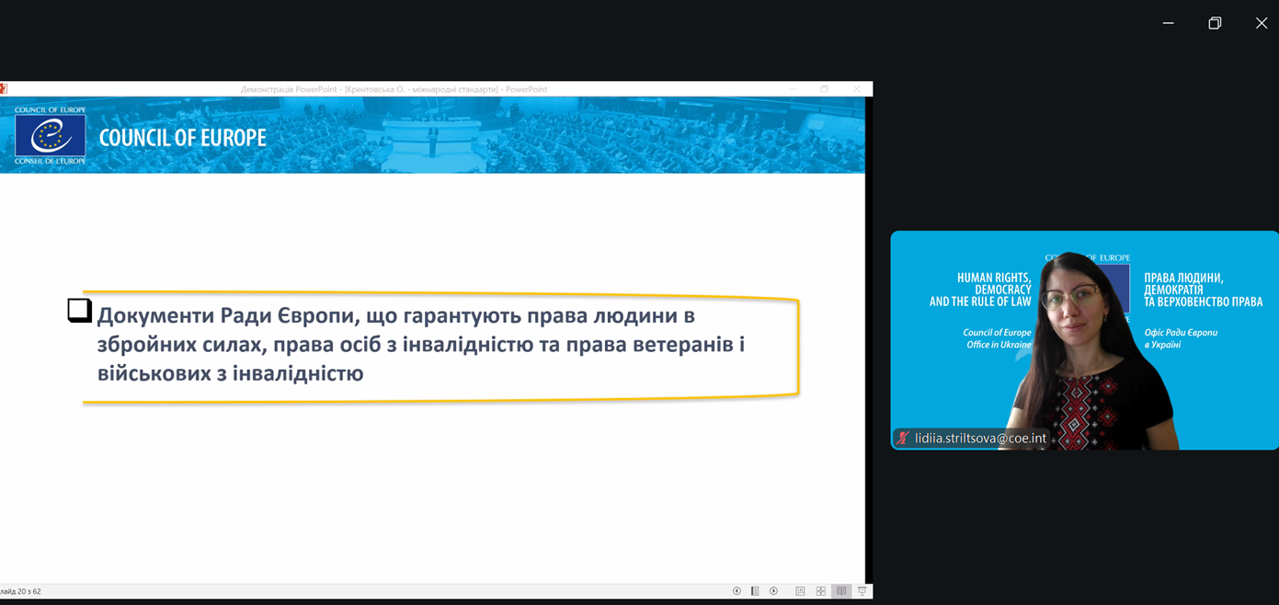
Task: Start Slide Show from status bar icon
Action: coord(862,591)
